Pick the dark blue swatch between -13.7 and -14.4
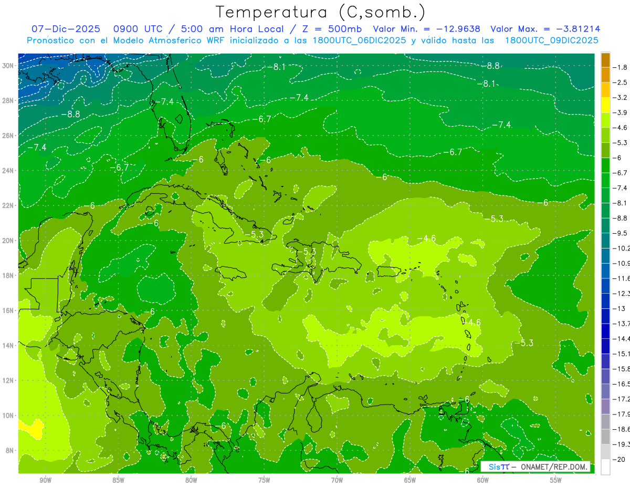 [605, 331]
